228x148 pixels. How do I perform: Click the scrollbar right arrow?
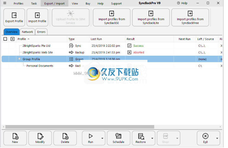pyautogui.click(x=220, y=127)
